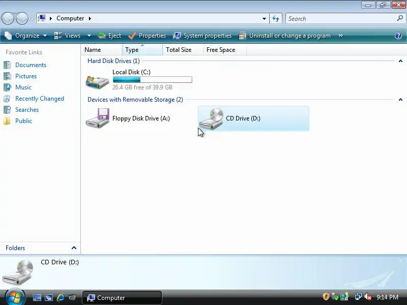The height and width of the screenshot is (305, 407).
Task: Sort by the Total Size column header
Action: point(183,49)
